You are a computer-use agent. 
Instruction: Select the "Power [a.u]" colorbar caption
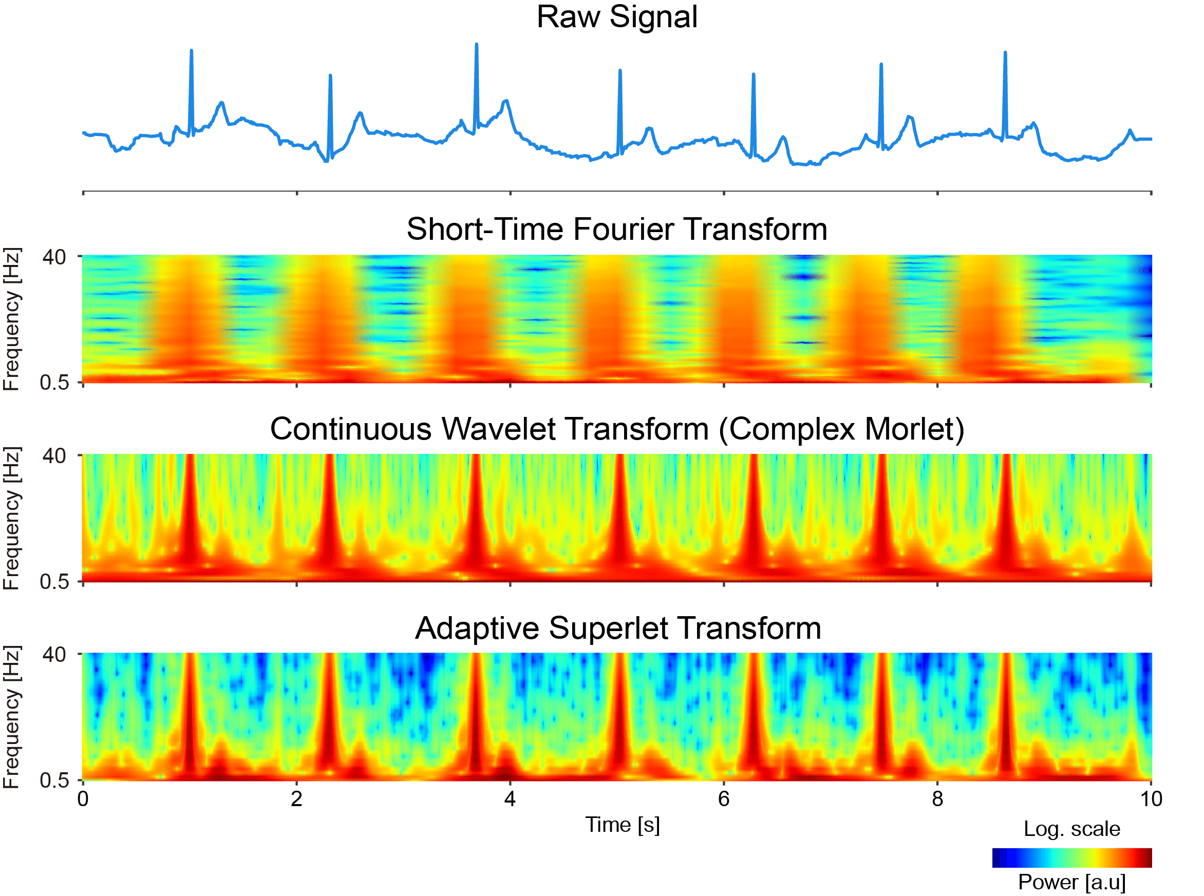(x=1071, y=882)
